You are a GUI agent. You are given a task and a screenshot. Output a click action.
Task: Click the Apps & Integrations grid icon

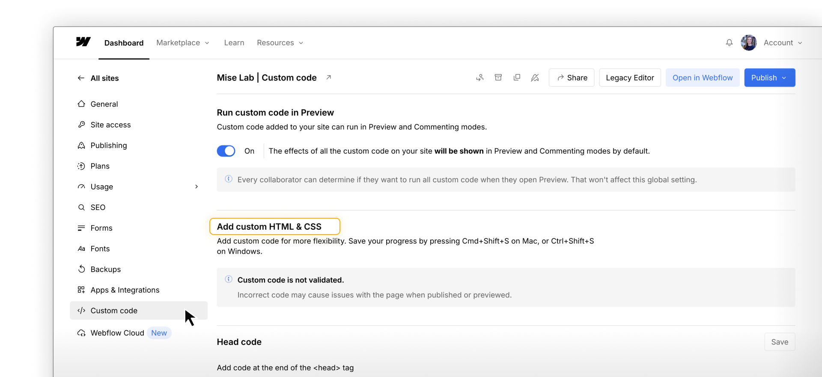click(81, 290)
